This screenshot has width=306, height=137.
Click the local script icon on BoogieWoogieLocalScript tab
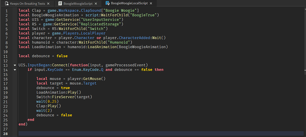[107, 3]
